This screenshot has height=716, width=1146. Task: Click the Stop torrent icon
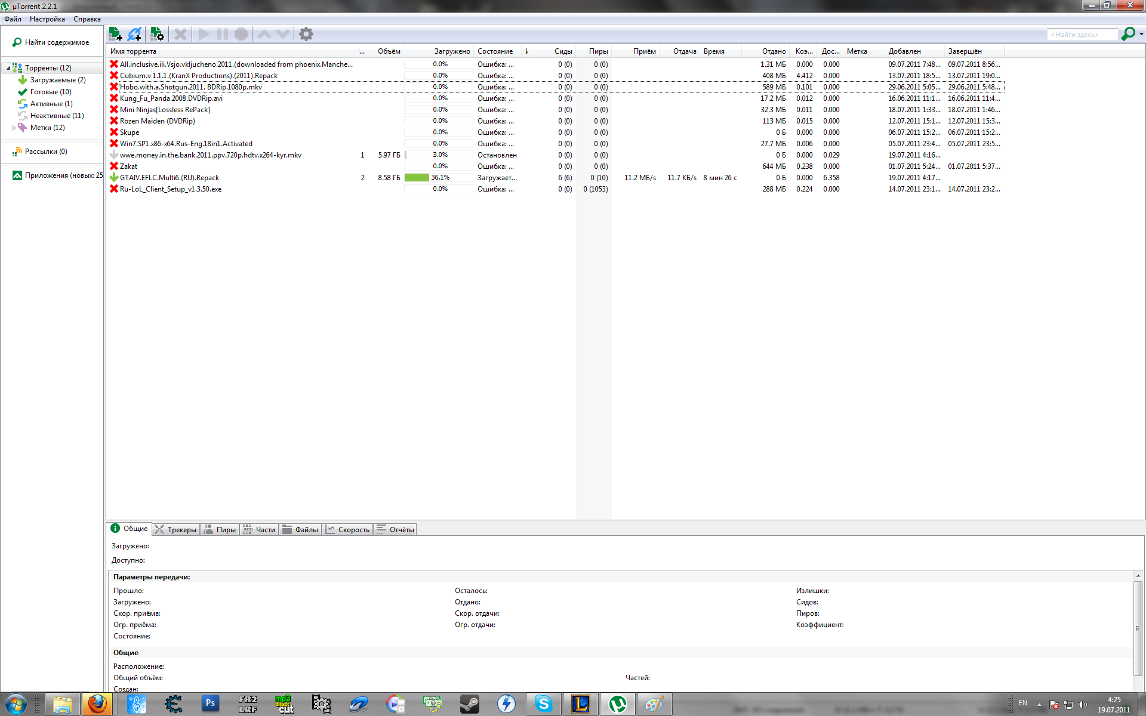241,34
